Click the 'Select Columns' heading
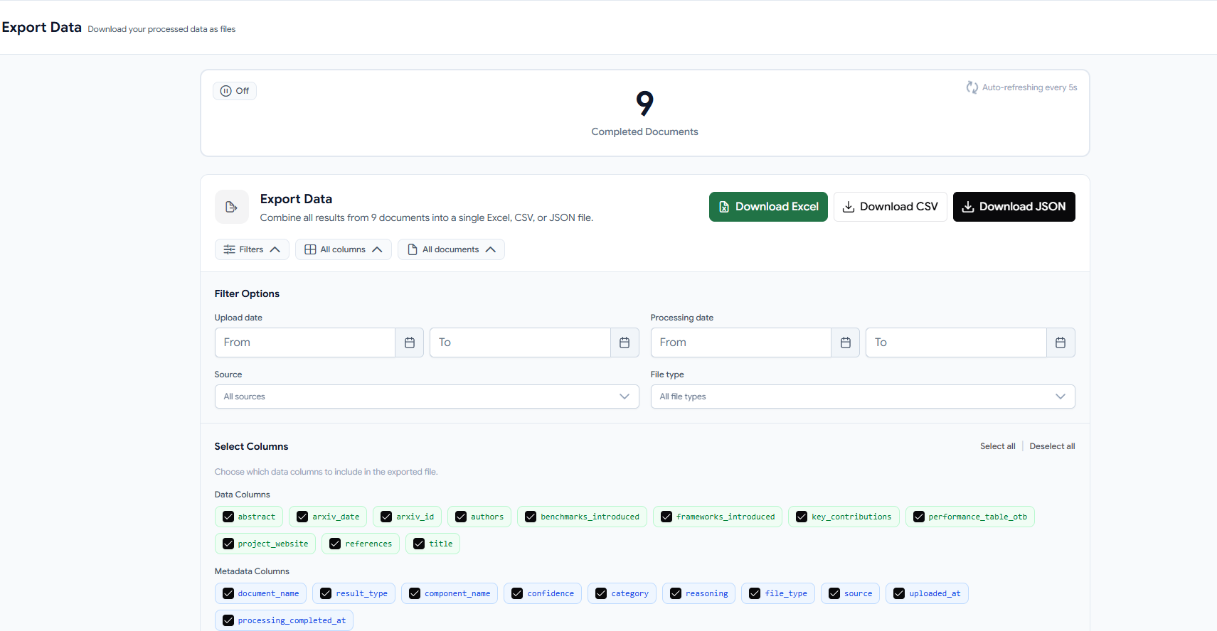Viewport: 1217px width, 631px height. point(251,446)
